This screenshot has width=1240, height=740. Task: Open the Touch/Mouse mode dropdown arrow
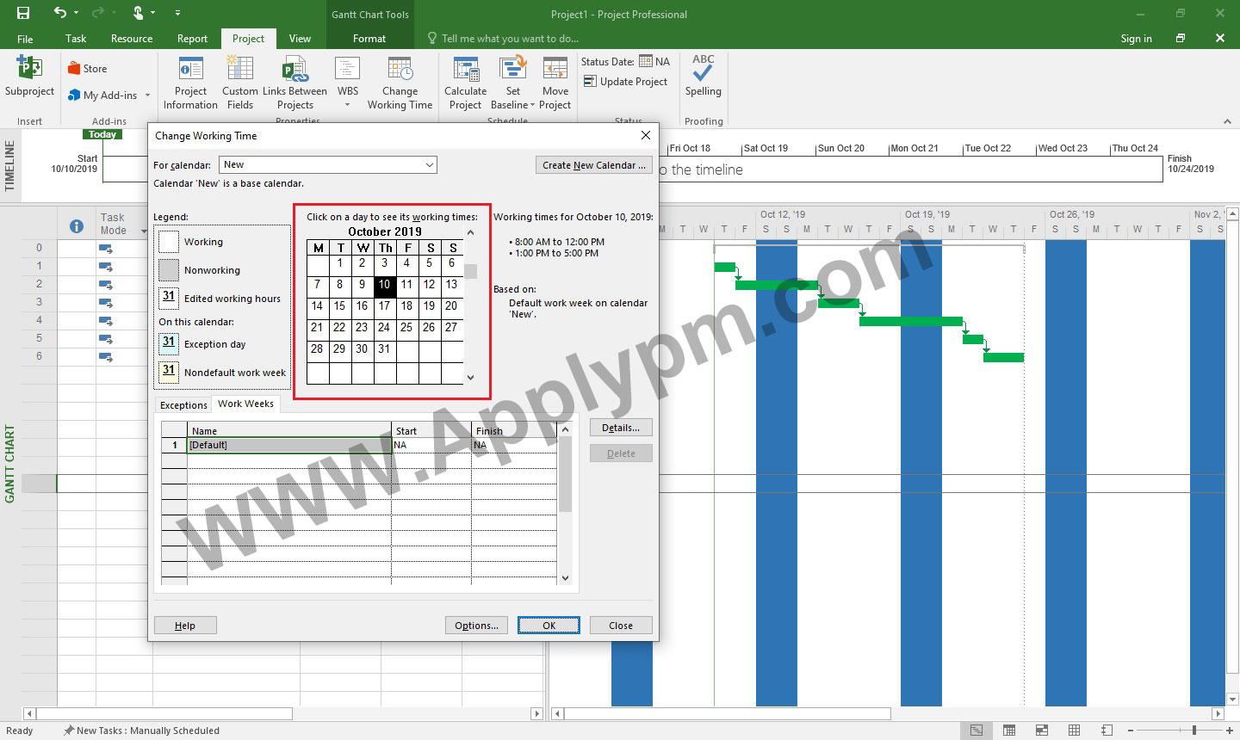(x=153, y=13)
